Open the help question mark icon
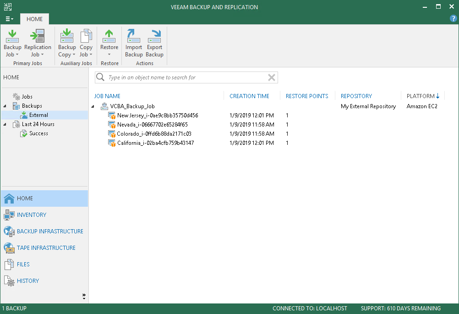Viewport: 459px width, 314px height. click(x=453, y=19)
